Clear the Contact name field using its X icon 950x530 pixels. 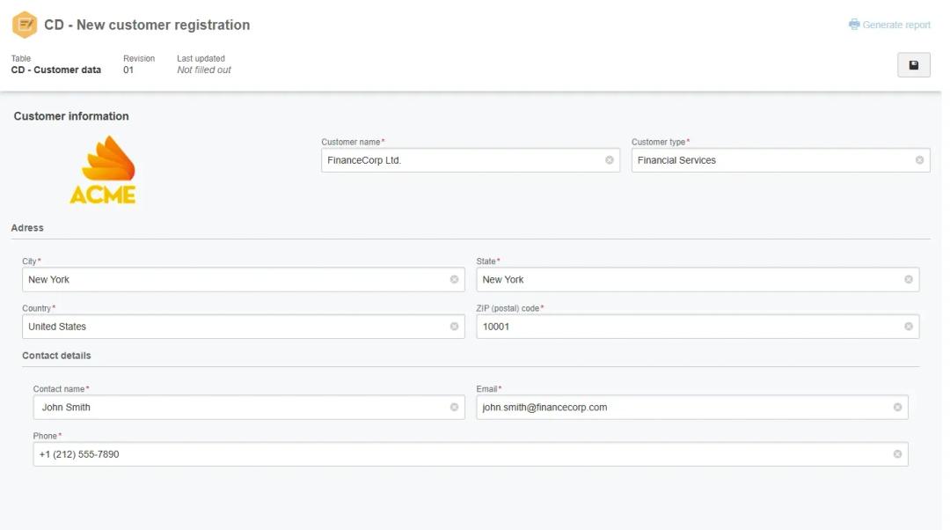point(454,408)
